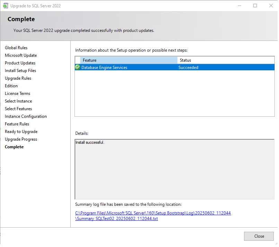Image resolution: width=279 pixels, height=247 pixels.
Task: Open Instance Configuration step
Action: tap(26, 116)
